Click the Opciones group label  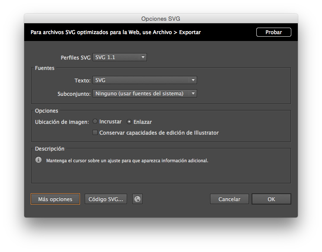tap(46, 111)
